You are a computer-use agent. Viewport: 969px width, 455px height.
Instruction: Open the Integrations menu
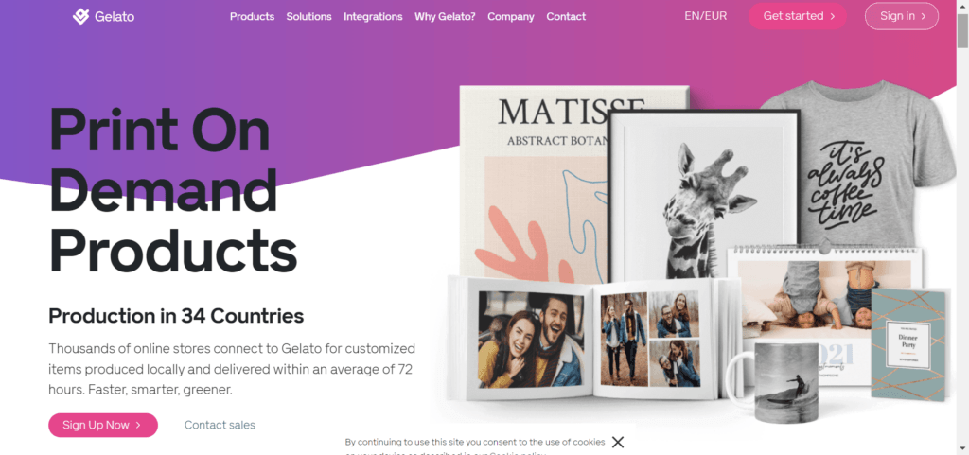(x=373, y=17)
